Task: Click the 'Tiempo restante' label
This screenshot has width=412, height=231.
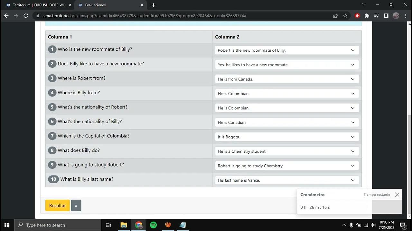Action: tap(377, 194)
